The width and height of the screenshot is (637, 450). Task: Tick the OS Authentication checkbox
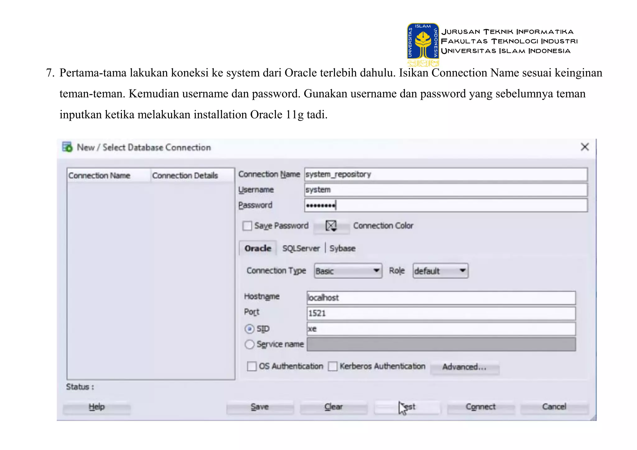coord(252,366)
